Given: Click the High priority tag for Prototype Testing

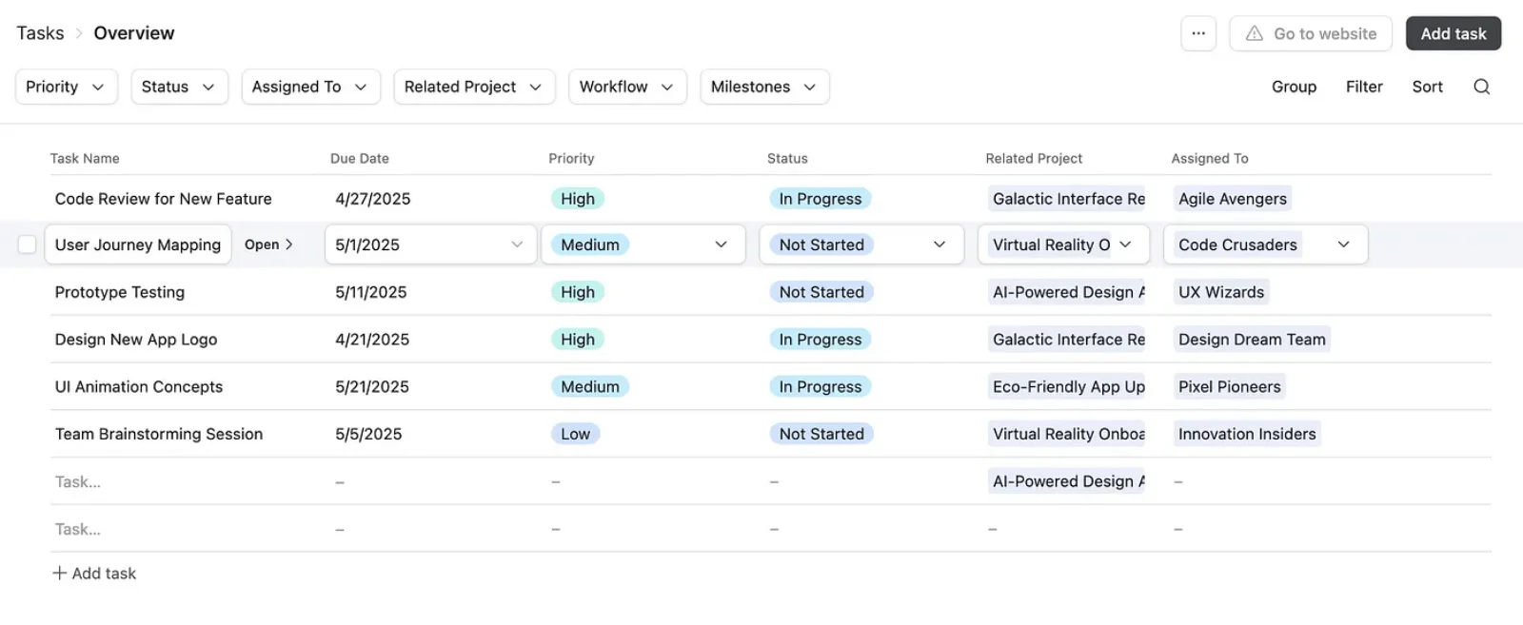Looking at the screenshot, I should 577,292.
